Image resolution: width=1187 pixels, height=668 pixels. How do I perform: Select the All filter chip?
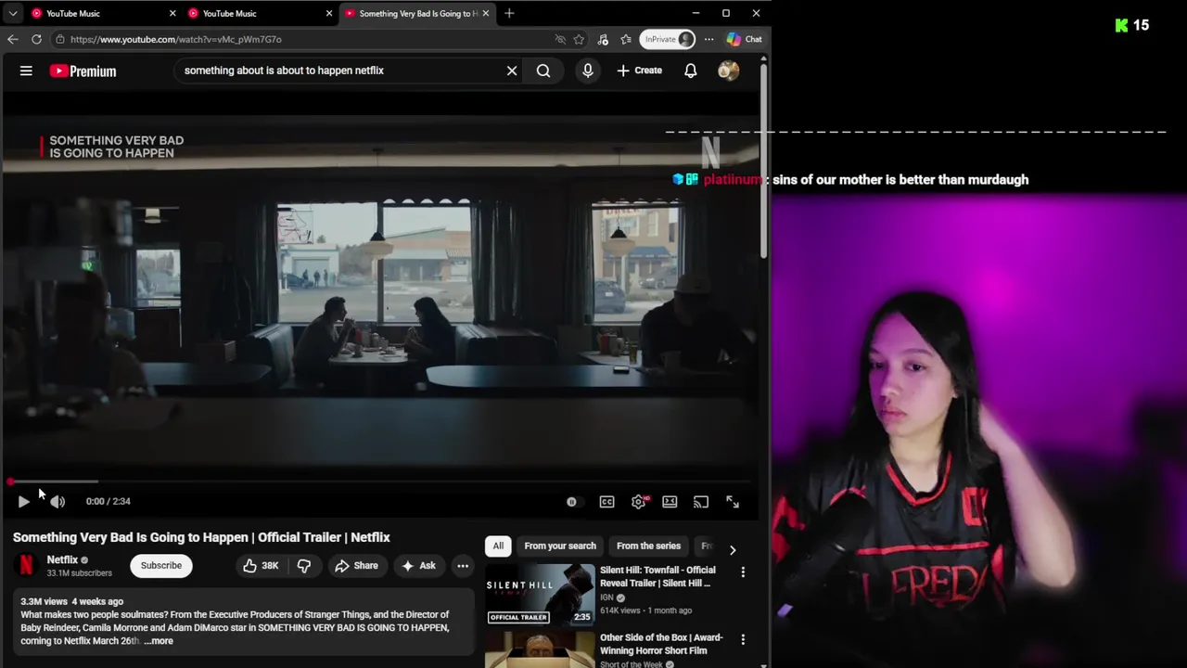[498, 546]
